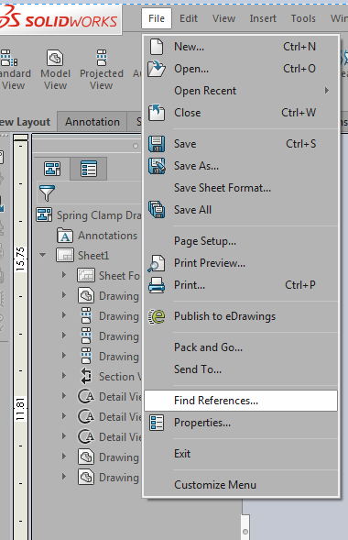Click the Save floppy disk icon

tap(157, 144)
